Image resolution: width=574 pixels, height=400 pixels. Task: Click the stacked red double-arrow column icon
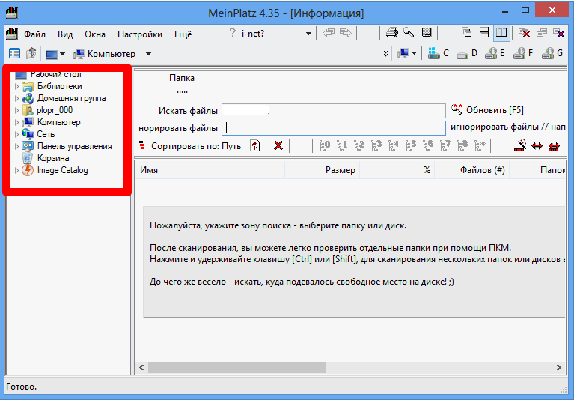point(554,147)
